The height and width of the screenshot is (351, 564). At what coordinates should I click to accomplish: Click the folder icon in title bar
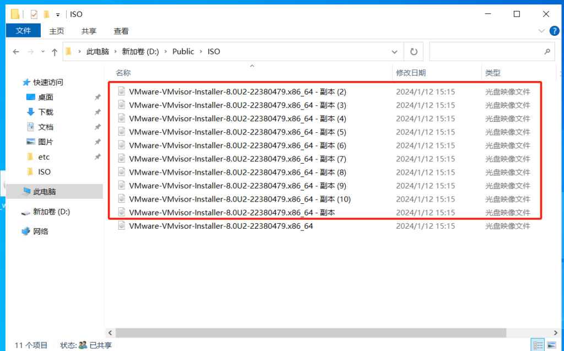[x=15, y=14]
